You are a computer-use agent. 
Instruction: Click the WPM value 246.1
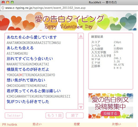[x=117, y=58]
